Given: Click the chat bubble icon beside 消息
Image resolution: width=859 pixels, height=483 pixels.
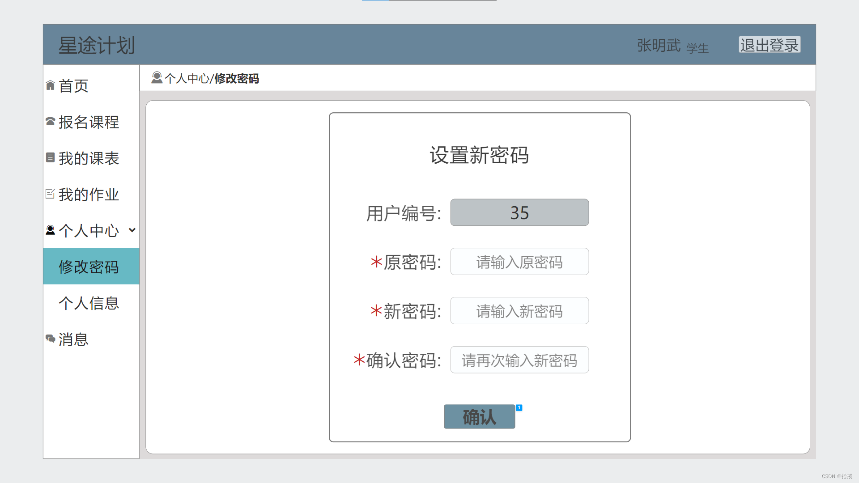Looking at the screenshot, I should [50, 339].
